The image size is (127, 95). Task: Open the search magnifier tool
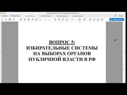click(14, 20)
